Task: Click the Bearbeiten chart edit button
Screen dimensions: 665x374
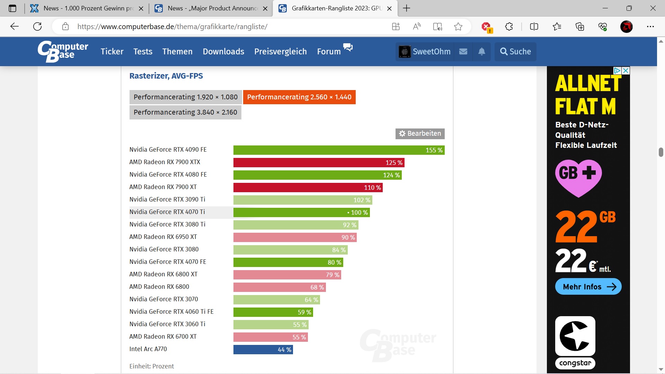Action: click(x=420, y=134)
